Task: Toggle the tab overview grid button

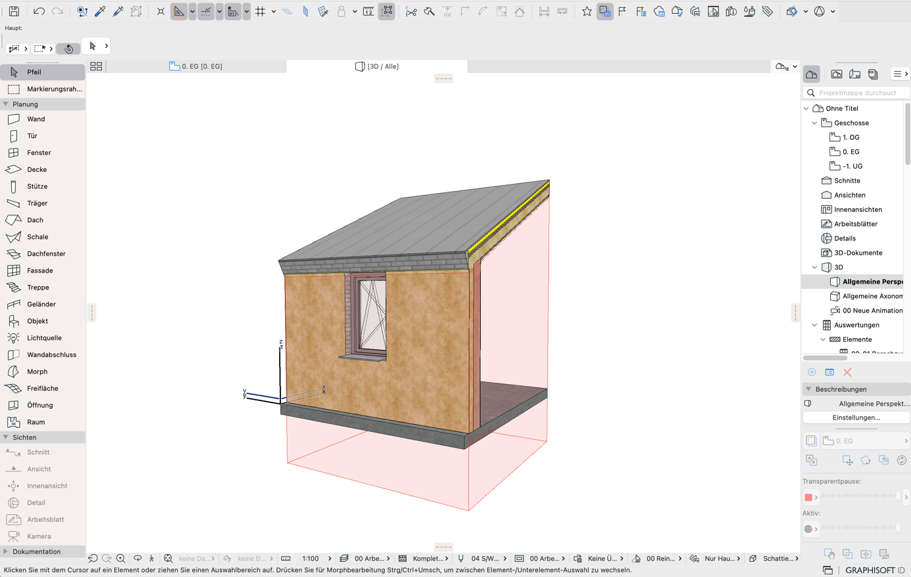Action: [x=96, y=66]
